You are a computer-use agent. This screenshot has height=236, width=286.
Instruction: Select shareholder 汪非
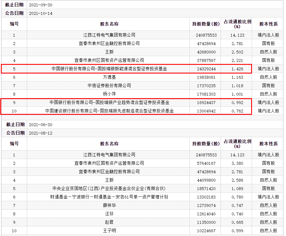(x=109, y=214)
